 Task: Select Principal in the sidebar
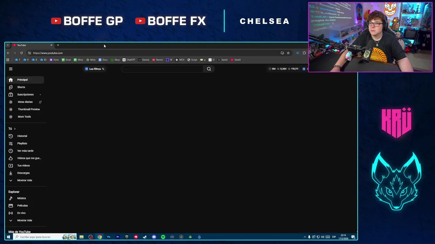24,80
